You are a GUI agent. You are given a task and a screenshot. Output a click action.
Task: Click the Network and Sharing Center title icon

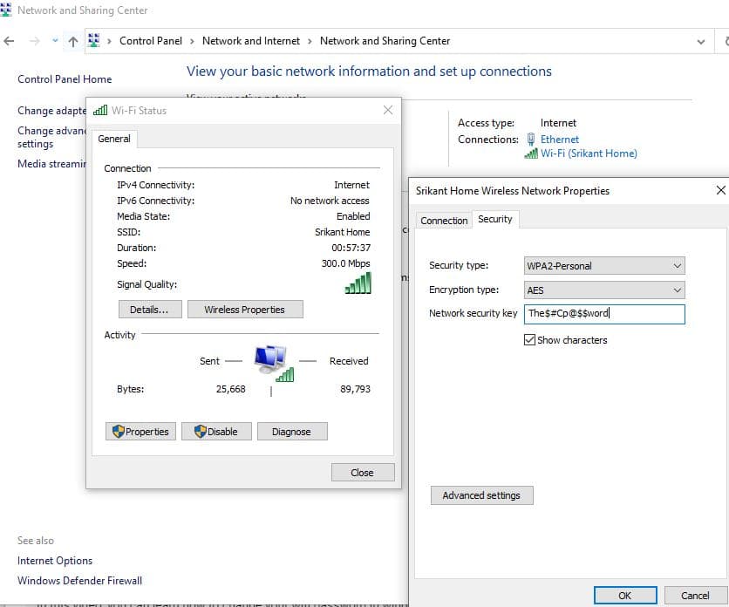tap(8, 10)
